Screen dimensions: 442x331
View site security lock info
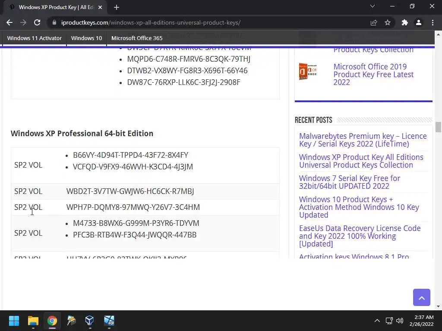(x=54, y=22)
